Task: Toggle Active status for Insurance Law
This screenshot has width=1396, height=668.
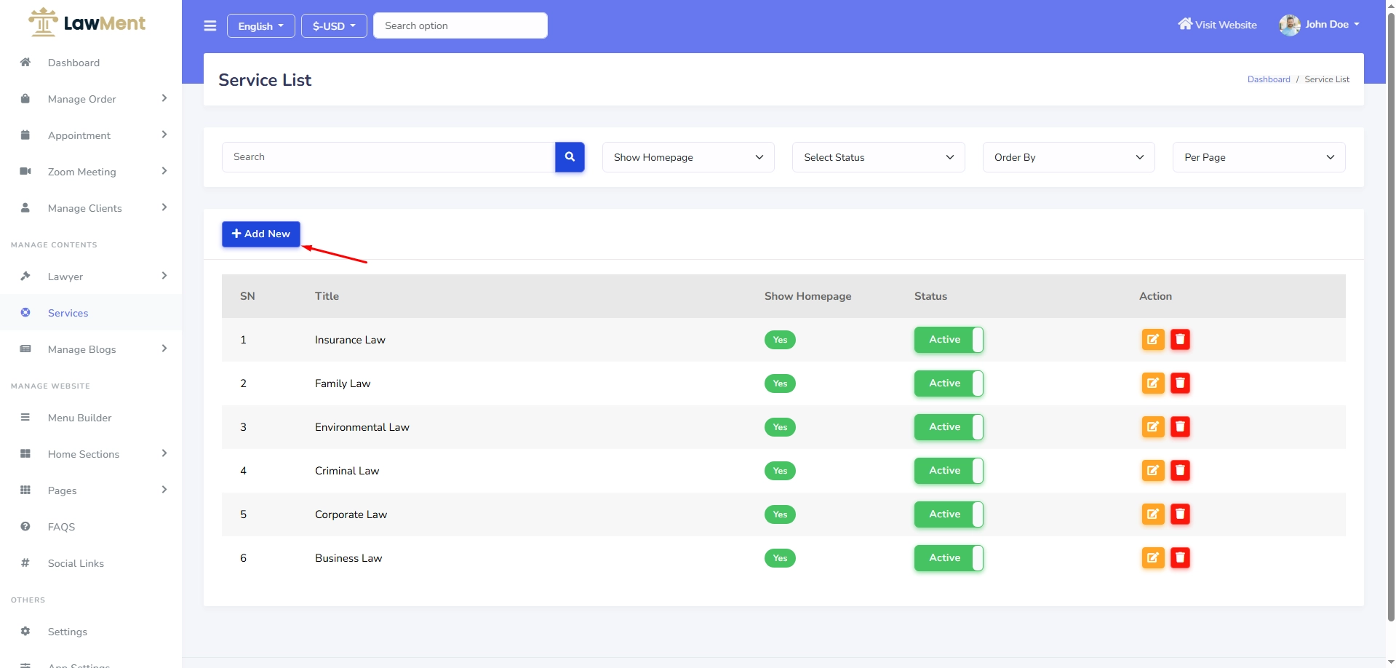Action: (949, 340)
